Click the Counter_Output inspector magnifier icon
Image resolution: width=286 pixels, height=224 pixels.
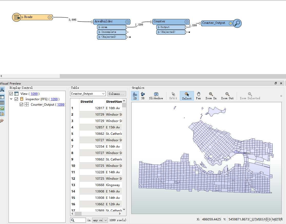(x=237, y=23)
